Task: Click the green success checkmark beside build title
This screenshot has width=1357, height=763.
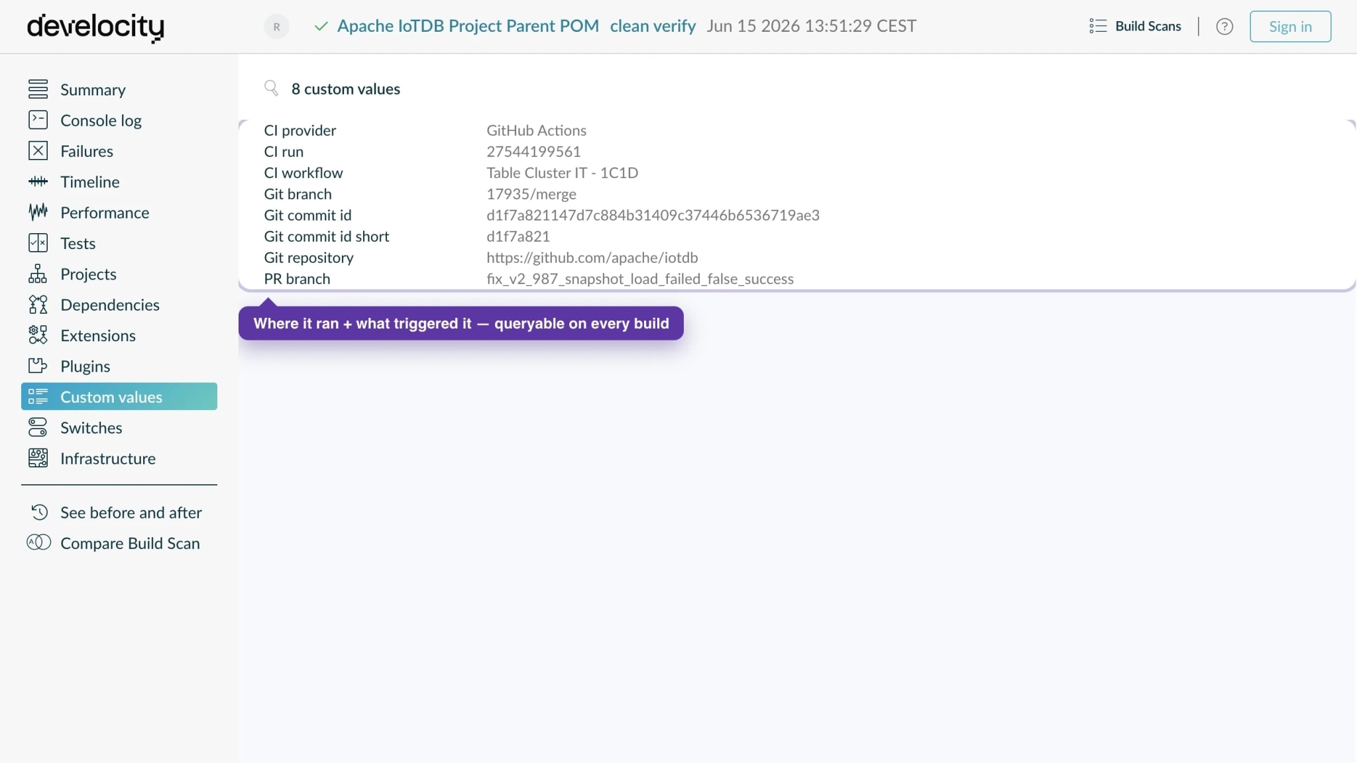Action: click(x=321, y=26)
